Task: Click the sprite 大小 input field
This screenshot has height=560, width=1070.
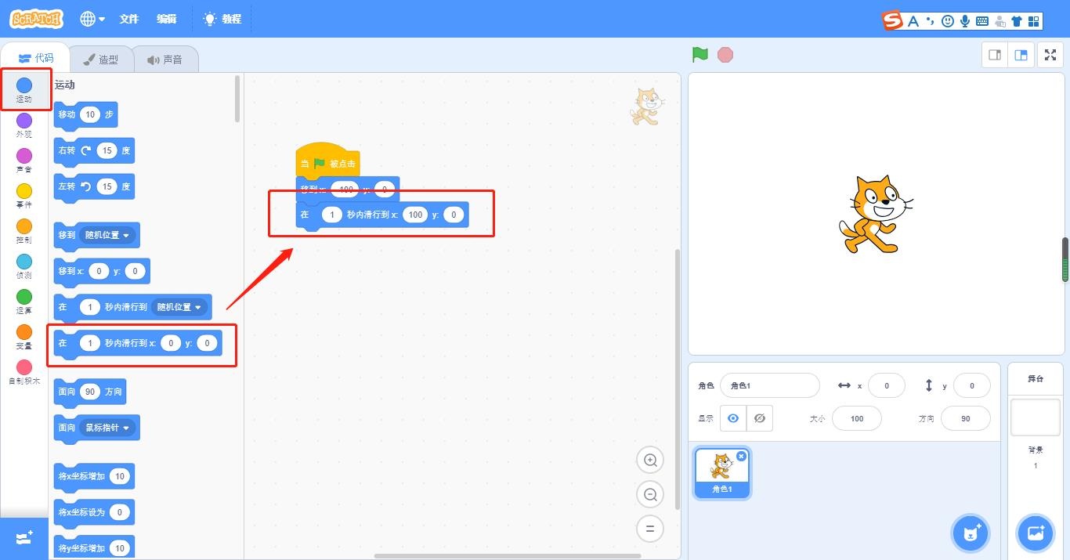Action: (857, 418)
